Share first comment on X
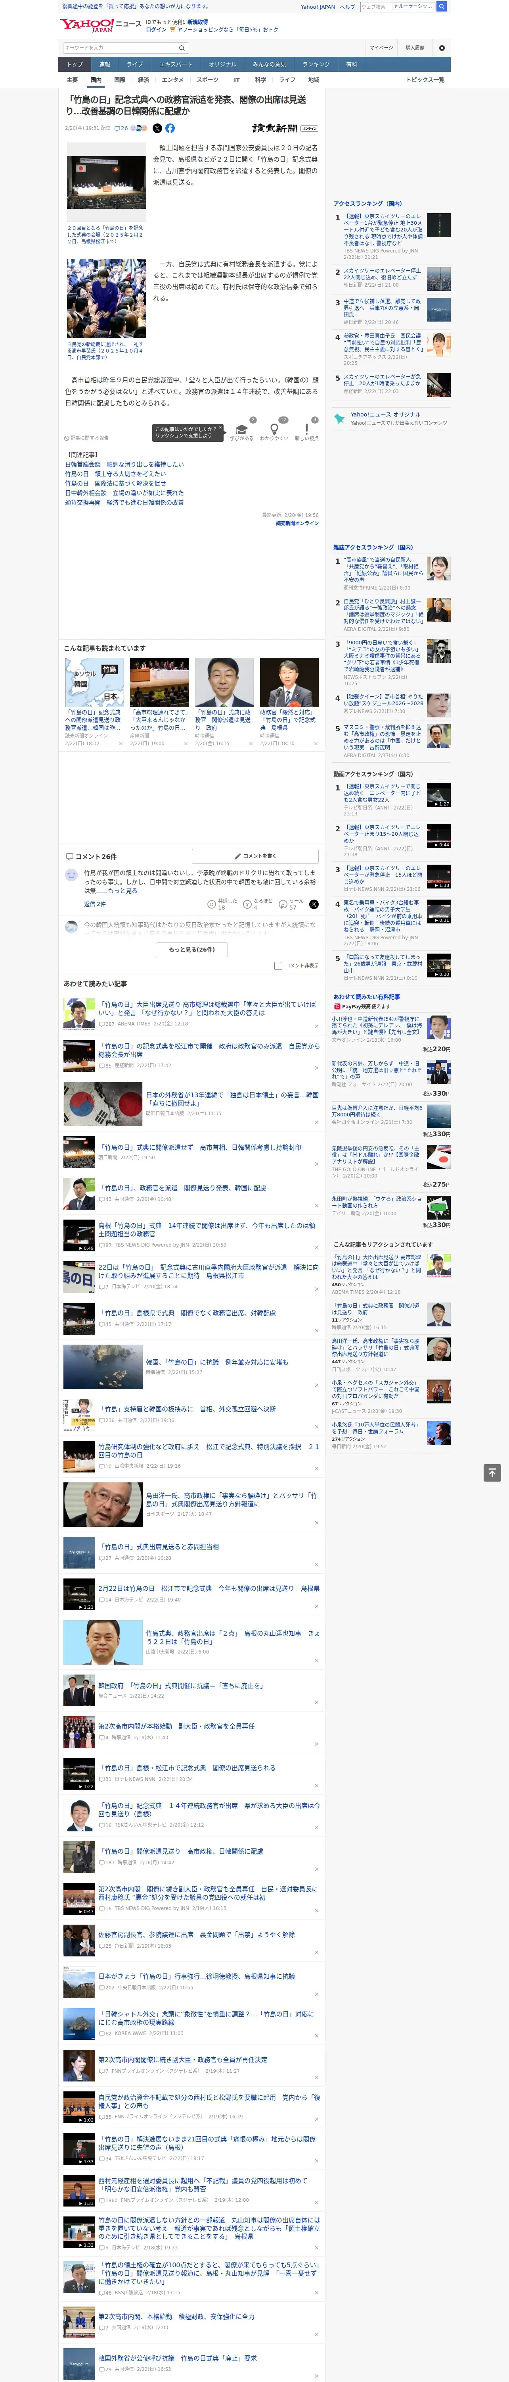The width and height of the screenshot is (509, 2382). pyautogui.click(x=313, y=904)
